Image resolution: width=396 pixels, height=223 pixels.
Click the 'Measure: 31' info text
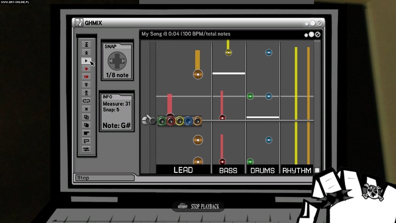(x=116, y=104)
